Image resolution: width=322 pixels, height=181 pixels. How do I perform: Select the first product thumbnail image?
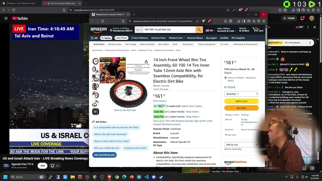pyautogui.click(x=95, y=61)
